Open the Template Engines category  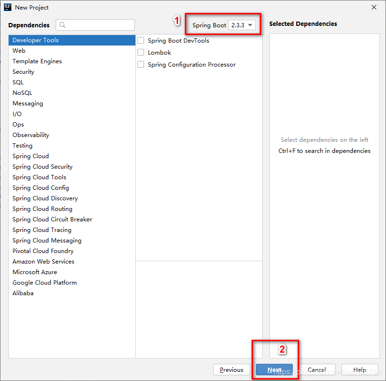(x=72, y=61)
